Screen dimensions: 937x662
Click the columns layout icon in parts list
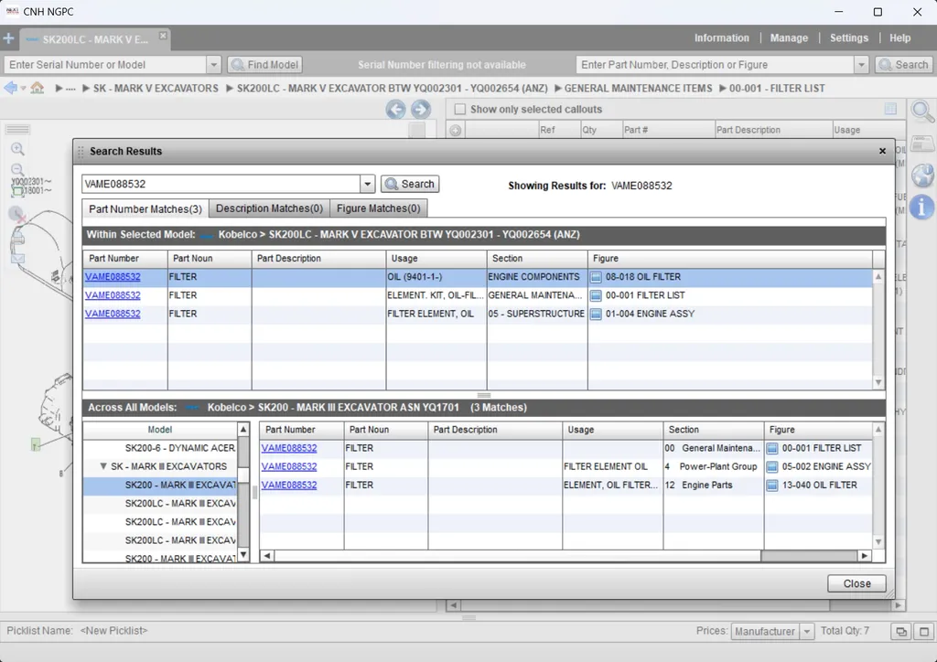890,109
